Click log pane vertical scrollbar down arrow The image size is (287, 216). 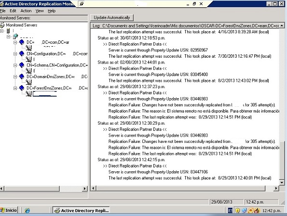tap(282, 182)
